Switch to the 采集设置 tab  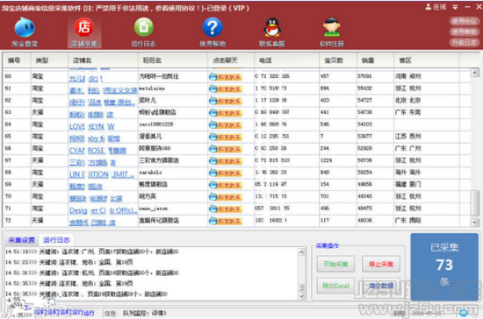point(21,240)
